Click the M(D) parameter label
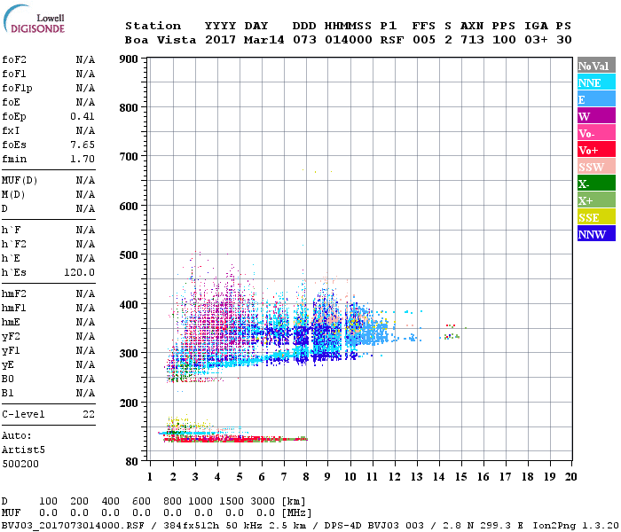 pyautogui.click(x=13, y=195)
